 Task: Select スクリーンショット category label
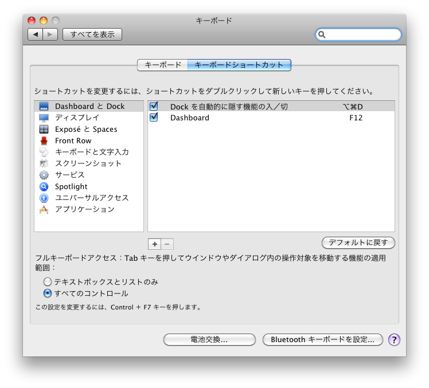point(88,163)
